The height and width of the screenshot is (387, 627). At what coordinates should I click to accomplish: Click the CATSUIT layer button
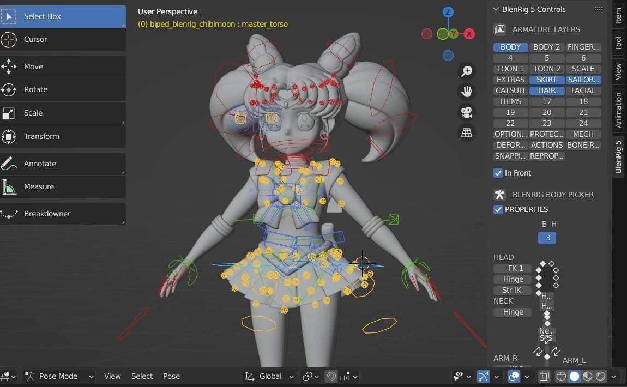click(511, 90)
